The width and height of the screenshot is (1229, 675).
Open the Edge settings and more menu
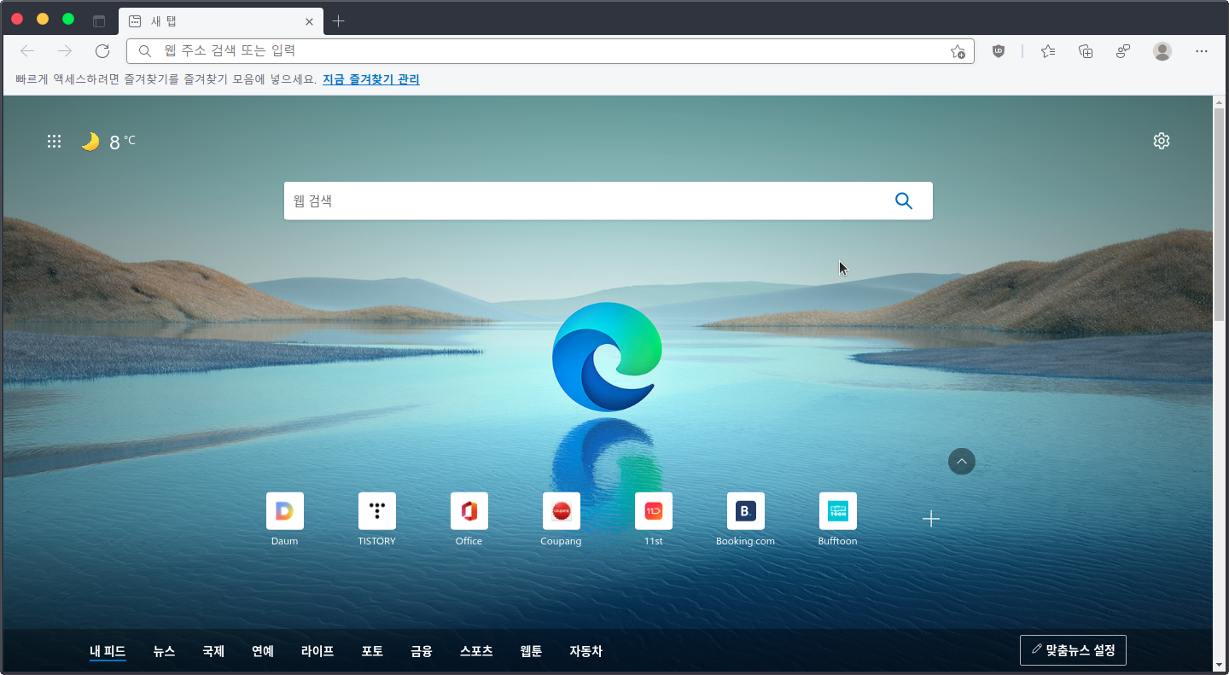click(x=1202, y=51)
